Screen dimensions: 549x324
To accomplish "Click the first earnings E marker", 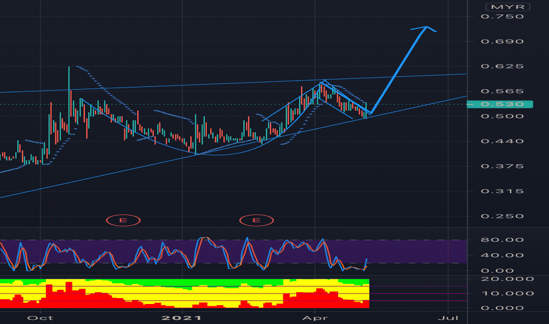I will pyautogui.click(x=123, y=220).
